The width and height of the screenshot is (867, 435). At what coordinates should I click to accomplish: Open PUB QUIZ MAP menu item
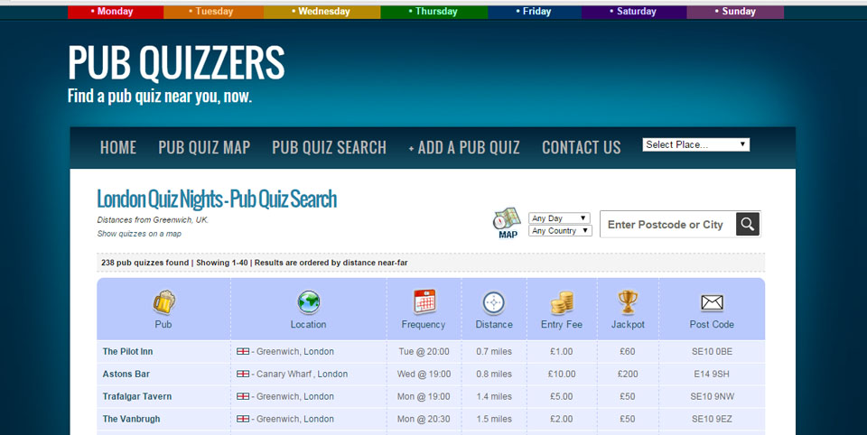click(204, 148)
